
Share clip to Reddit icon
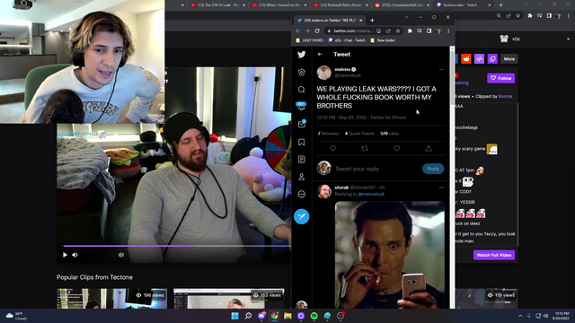coord(466,58)
